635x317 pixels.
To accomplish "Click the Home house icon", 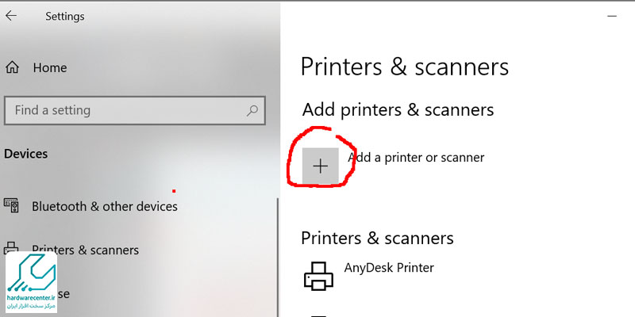I will [x=12, y=68].
